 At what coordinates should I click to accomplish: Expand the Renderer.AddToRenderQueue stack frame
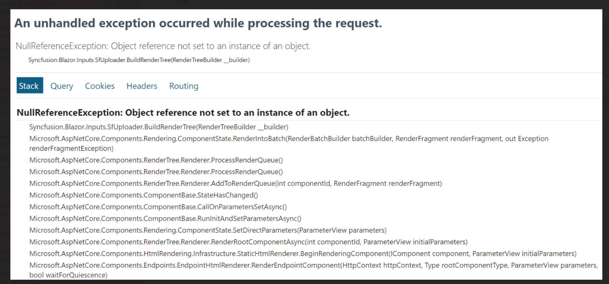tap(235, 184)
